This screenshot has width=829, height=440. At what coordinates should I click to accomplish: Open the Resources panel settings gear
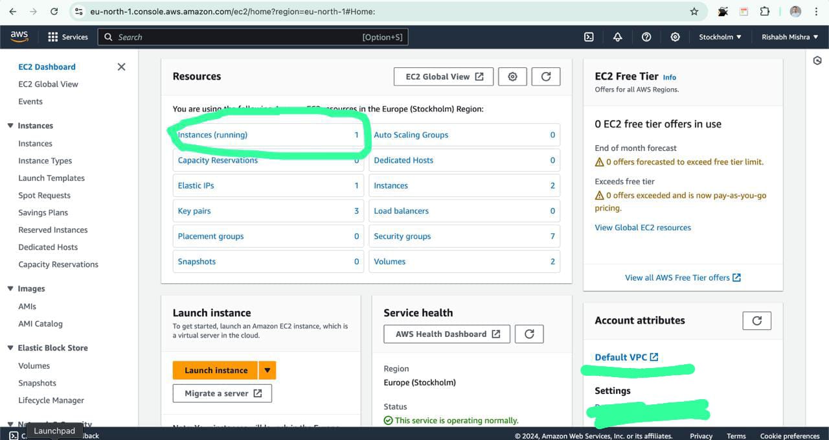512,76
